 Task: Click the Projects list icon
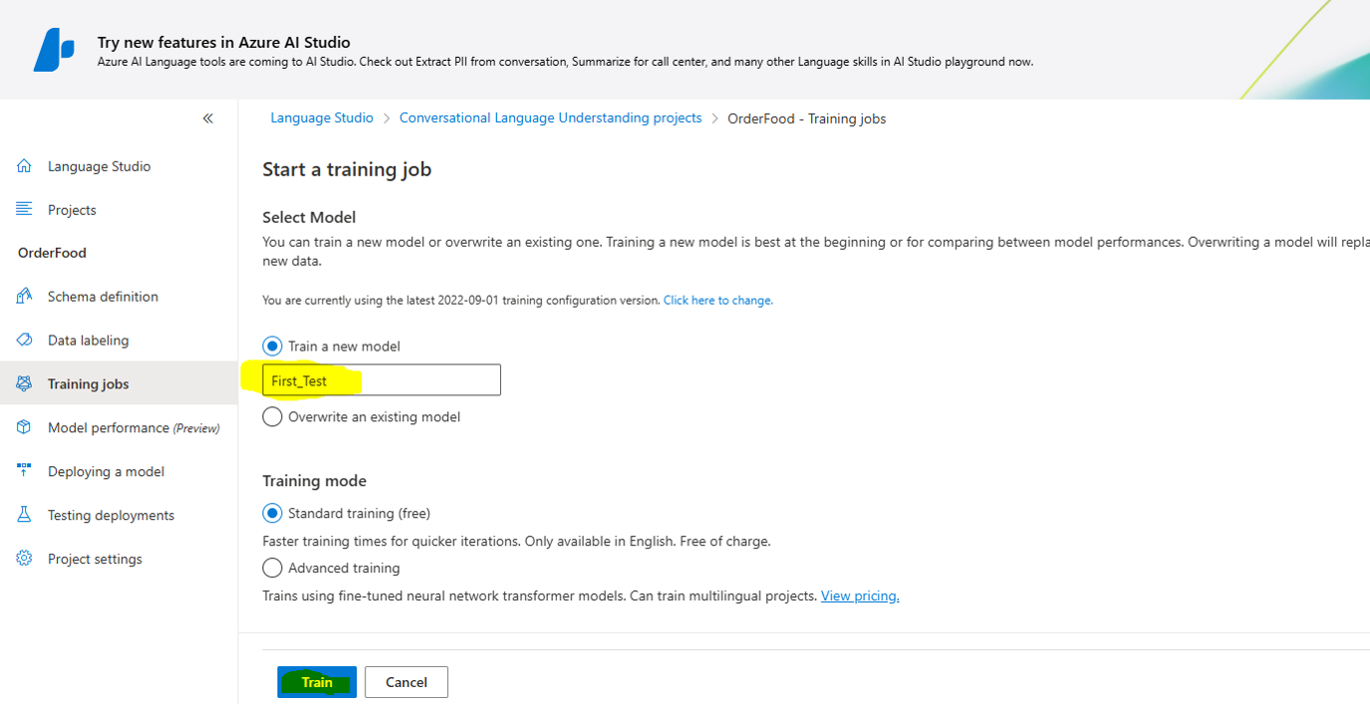point(25,209)
